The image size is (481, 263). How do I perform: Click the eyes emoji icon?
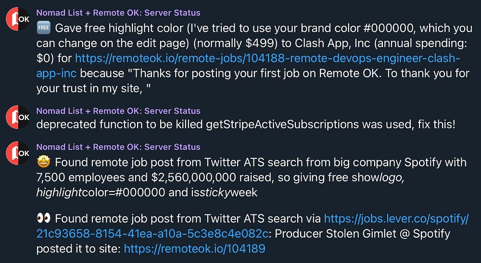click(43, 219)
